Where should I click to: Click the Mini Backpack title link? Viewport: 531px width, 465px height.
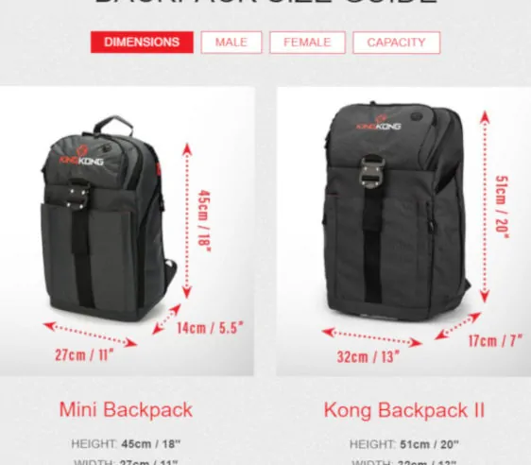point(126,409)
